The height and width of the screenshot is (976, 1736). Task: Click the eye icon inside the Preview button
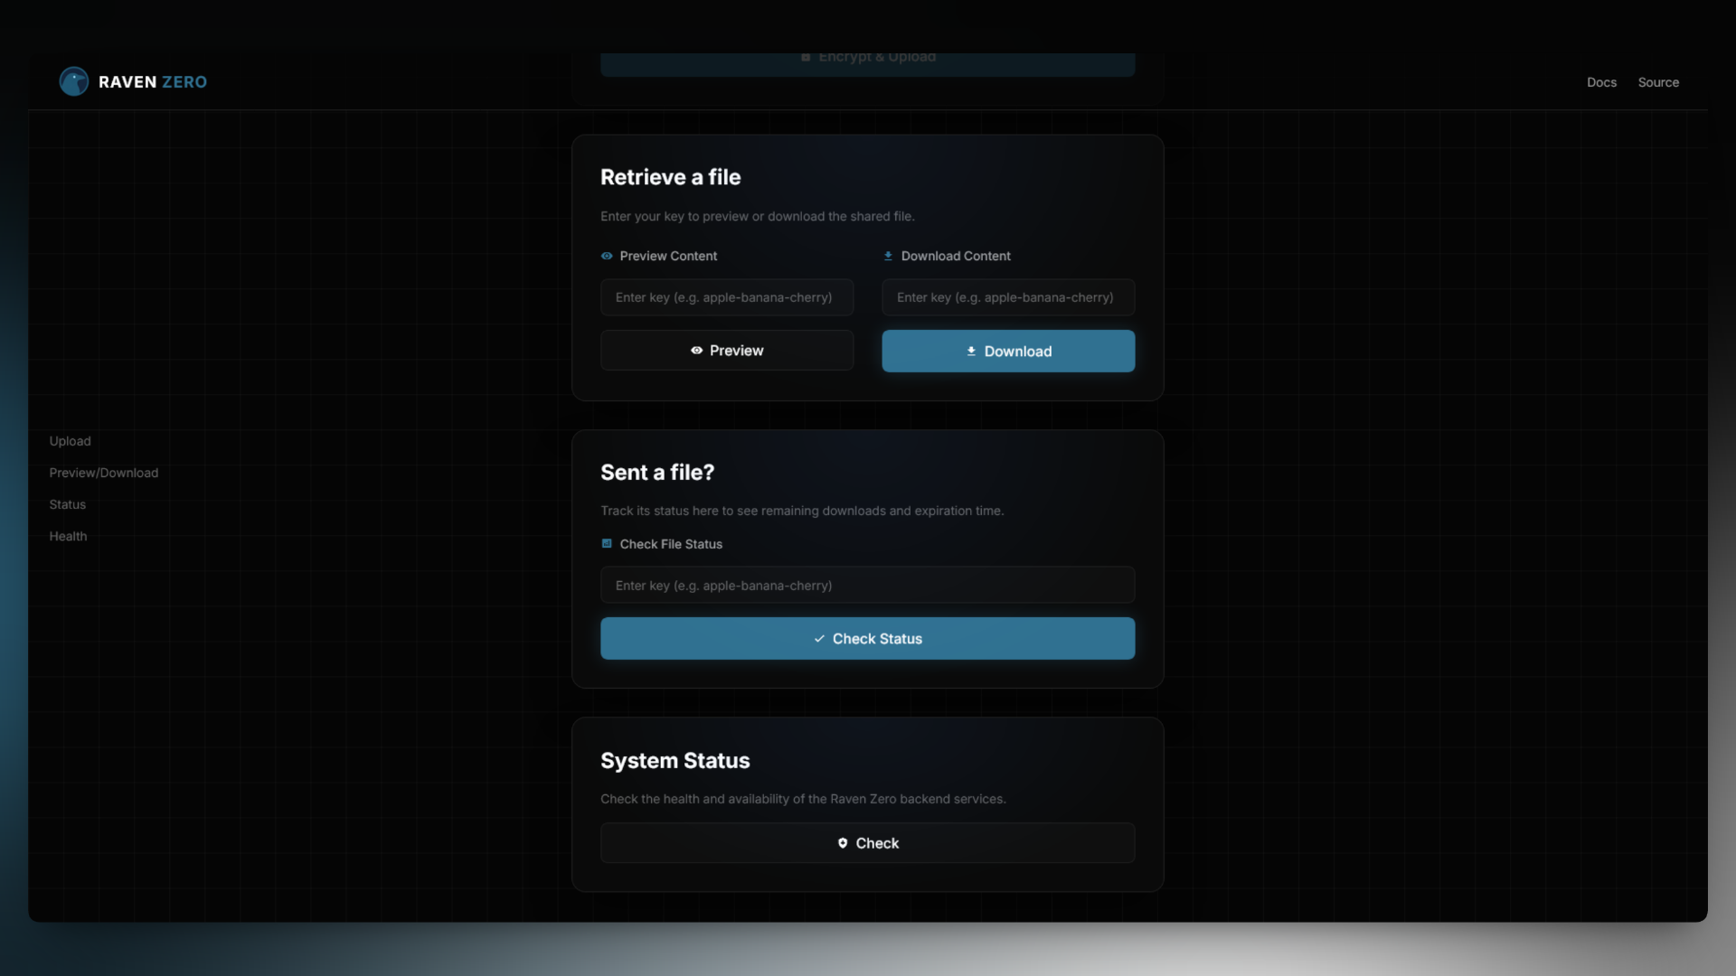pos(696,351)
